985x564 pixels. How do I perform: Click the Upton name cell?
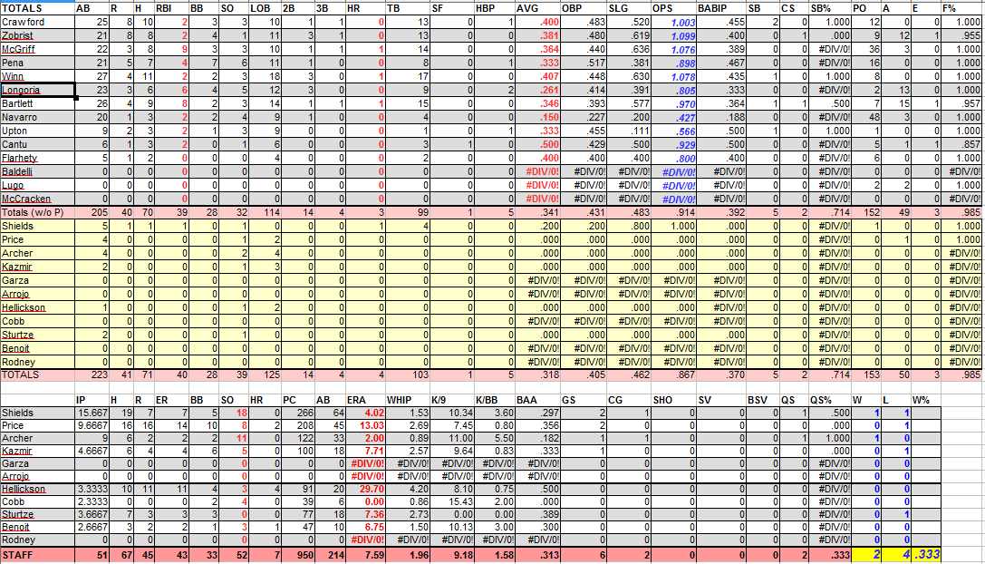(38, 131)
